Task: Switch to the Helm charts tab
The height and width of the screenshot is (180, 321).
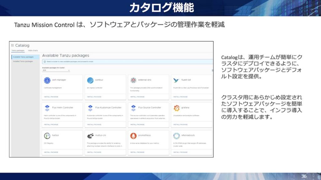Action: tap(33, 50)
